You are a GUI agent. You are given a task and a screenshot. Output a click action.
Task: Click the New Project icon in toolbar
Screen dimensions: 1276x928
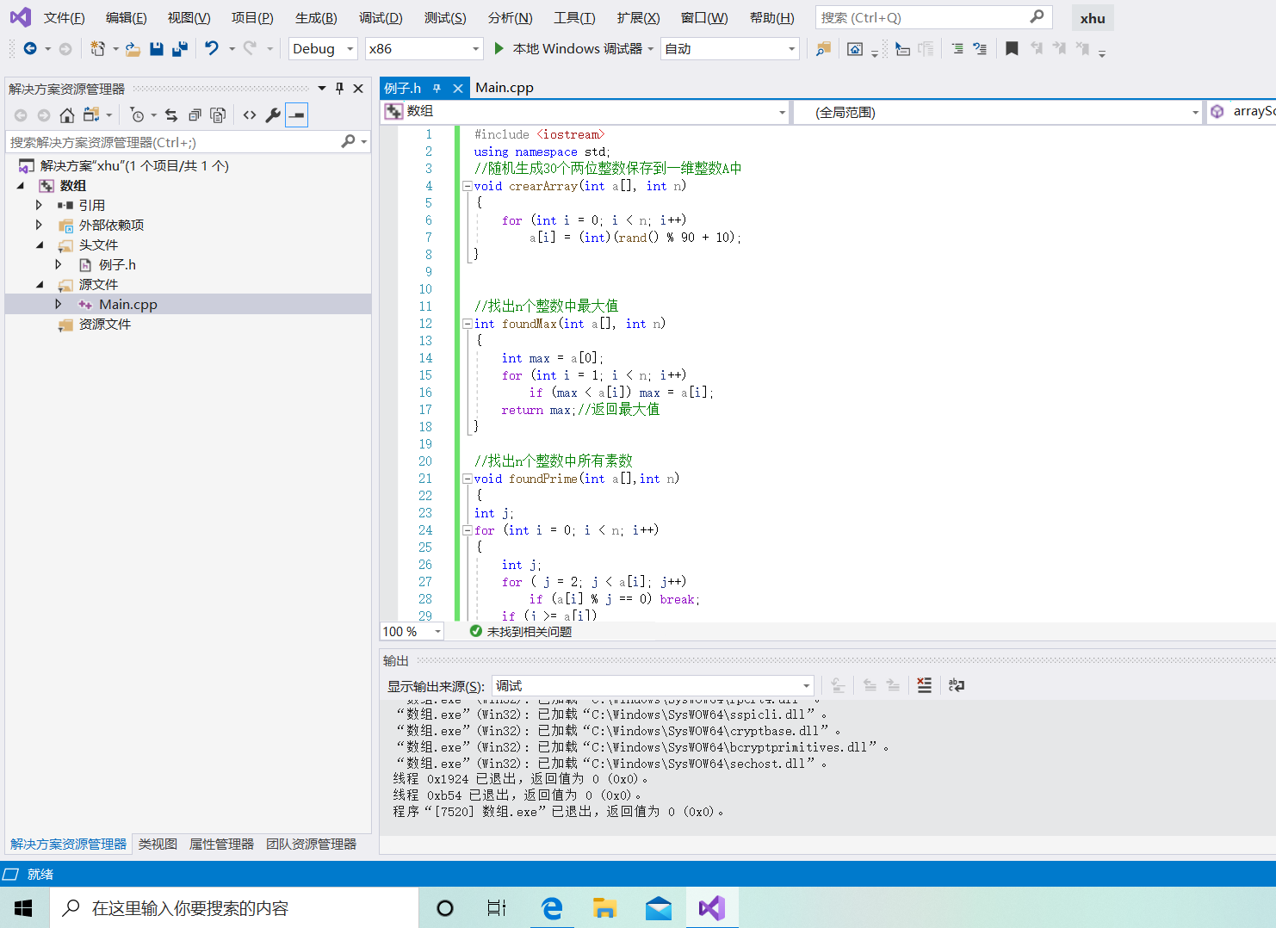tap(97, 49)
